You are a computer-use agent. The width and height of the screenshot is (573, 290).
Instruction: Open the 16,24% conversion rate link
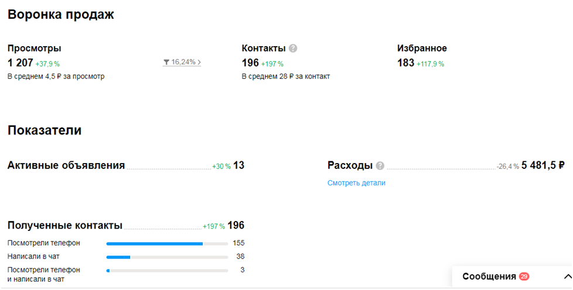pos(182,63)
